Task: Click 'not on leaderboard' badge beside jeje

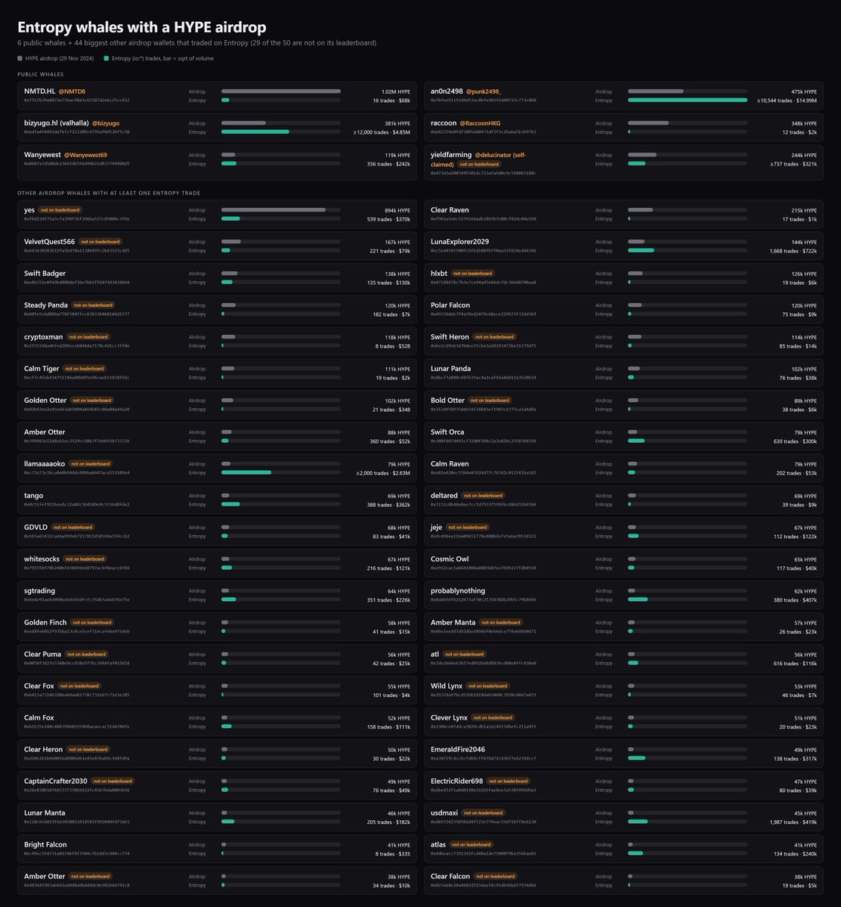Action: pyautogui.click(x=468, y=528)
